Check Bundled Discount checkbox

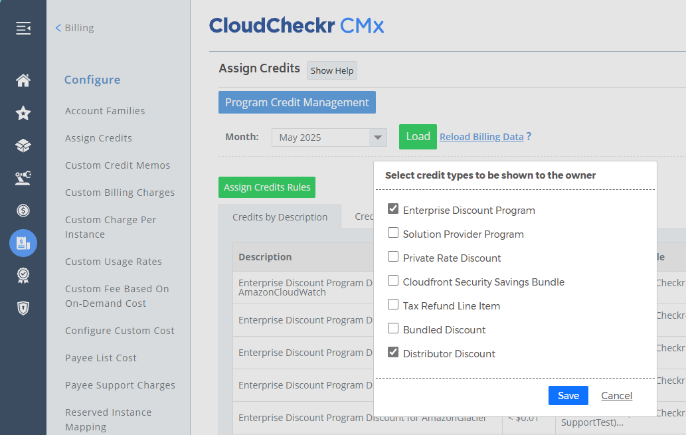coord(393,328)
